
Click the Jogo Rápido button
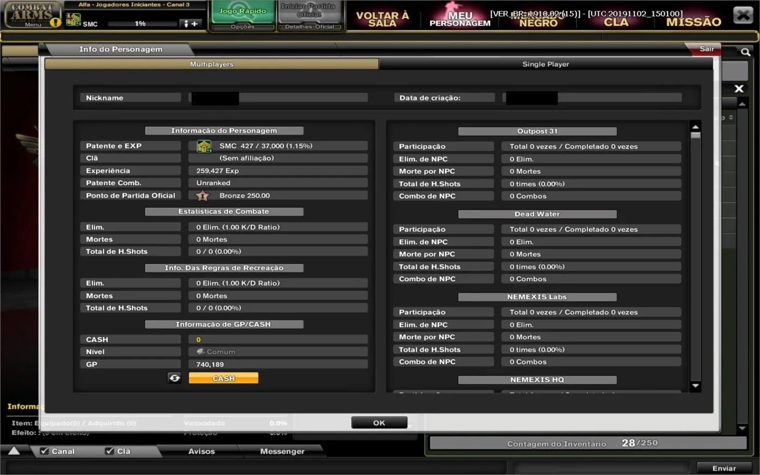pyautogui.click(x=242, y=12)
